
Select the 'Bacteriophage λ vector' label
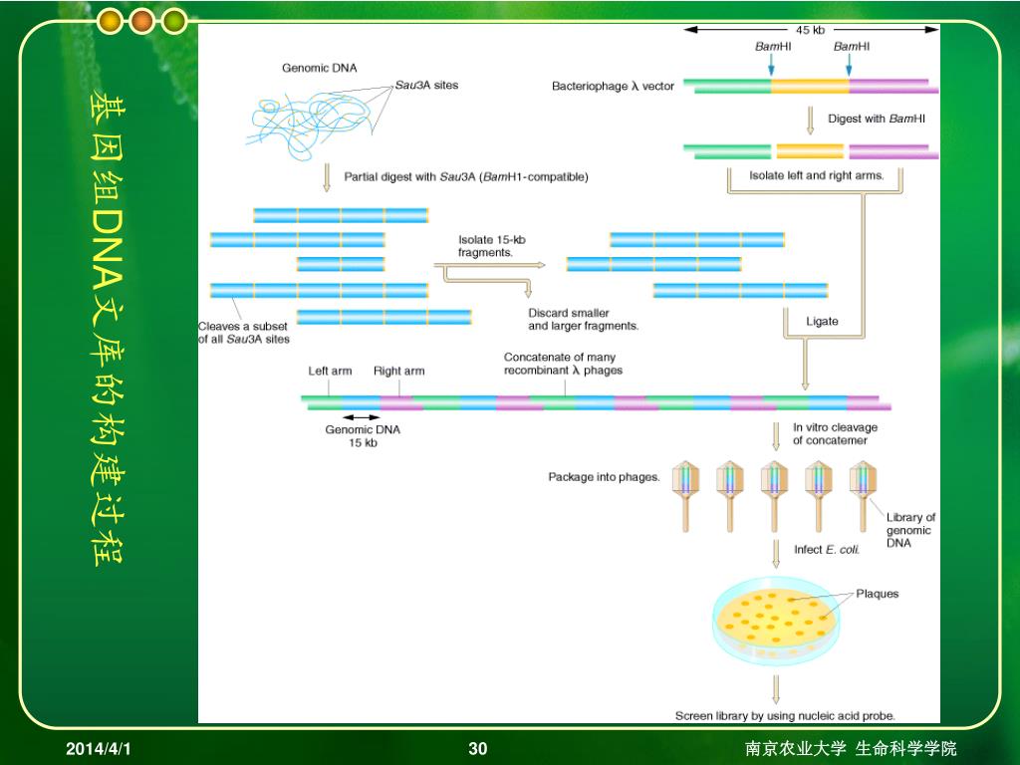pos(613,86)
